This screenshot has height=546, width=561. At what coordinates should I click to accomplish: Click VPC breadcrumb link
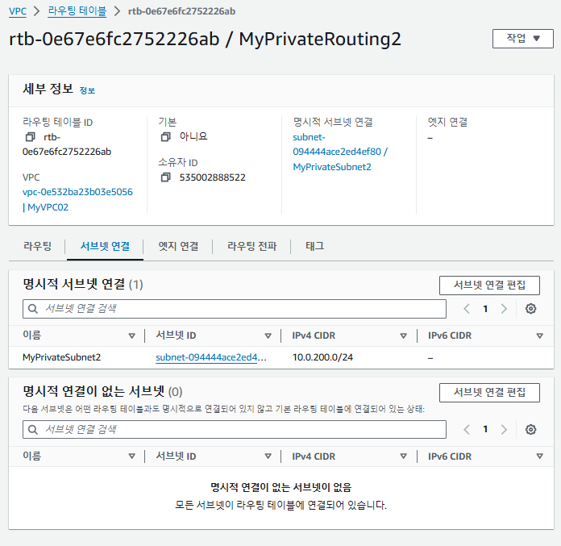18,11
